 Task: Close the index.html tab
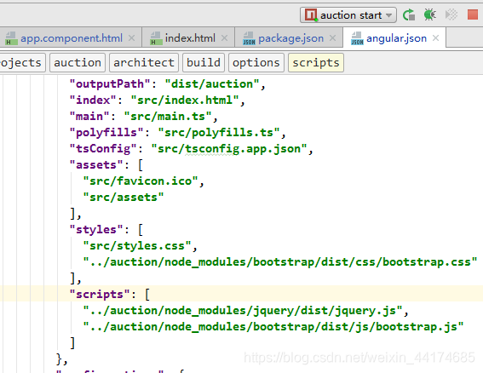[x=224, y=38]
